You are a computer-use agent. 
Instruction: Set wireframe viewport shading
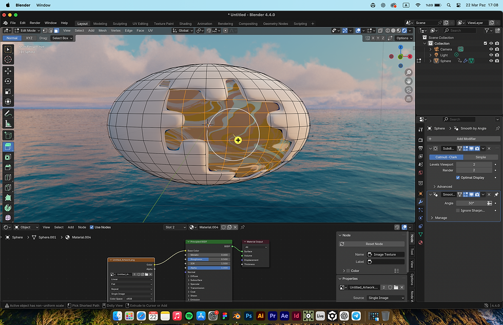tap(388, 30)
